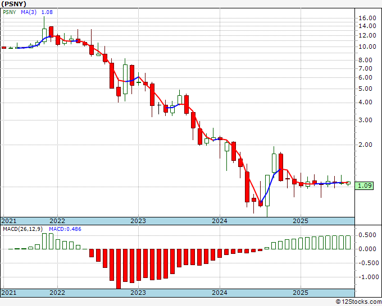Click the (PSNY) chart title
The image size is (382, 306).
13,4
